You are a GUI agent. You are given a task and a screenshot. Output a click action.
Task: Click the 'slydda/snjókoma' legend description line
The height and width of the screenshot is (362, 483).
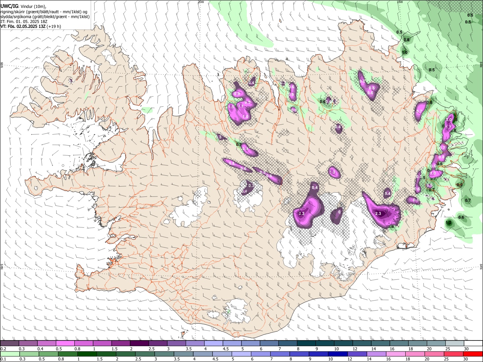(x=45, y=17)
